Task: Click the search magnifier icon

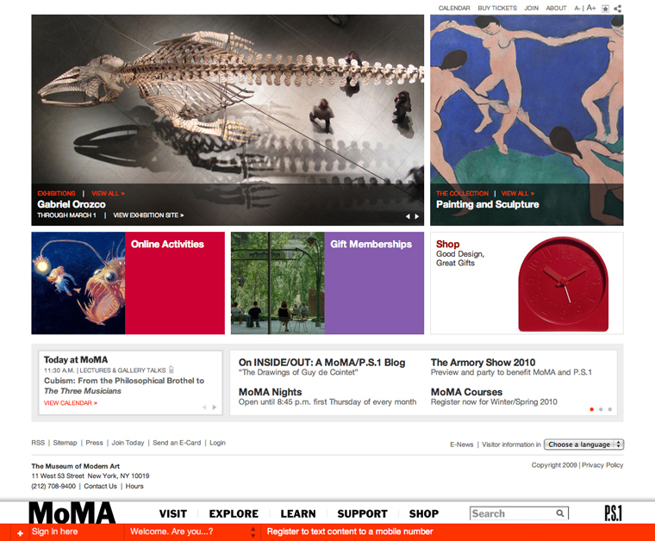Action: [x=560, y=513]
